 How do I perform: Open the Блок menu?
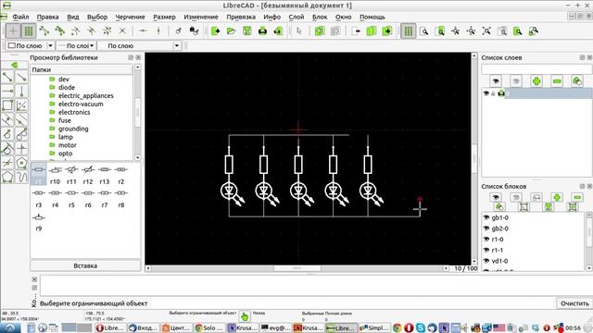[x=320, y=17]
